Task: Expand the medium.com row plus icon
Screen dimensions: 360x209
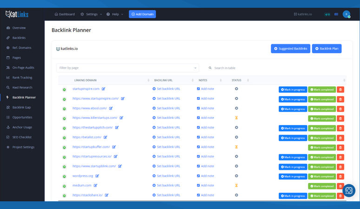Action: click(64, 186)
